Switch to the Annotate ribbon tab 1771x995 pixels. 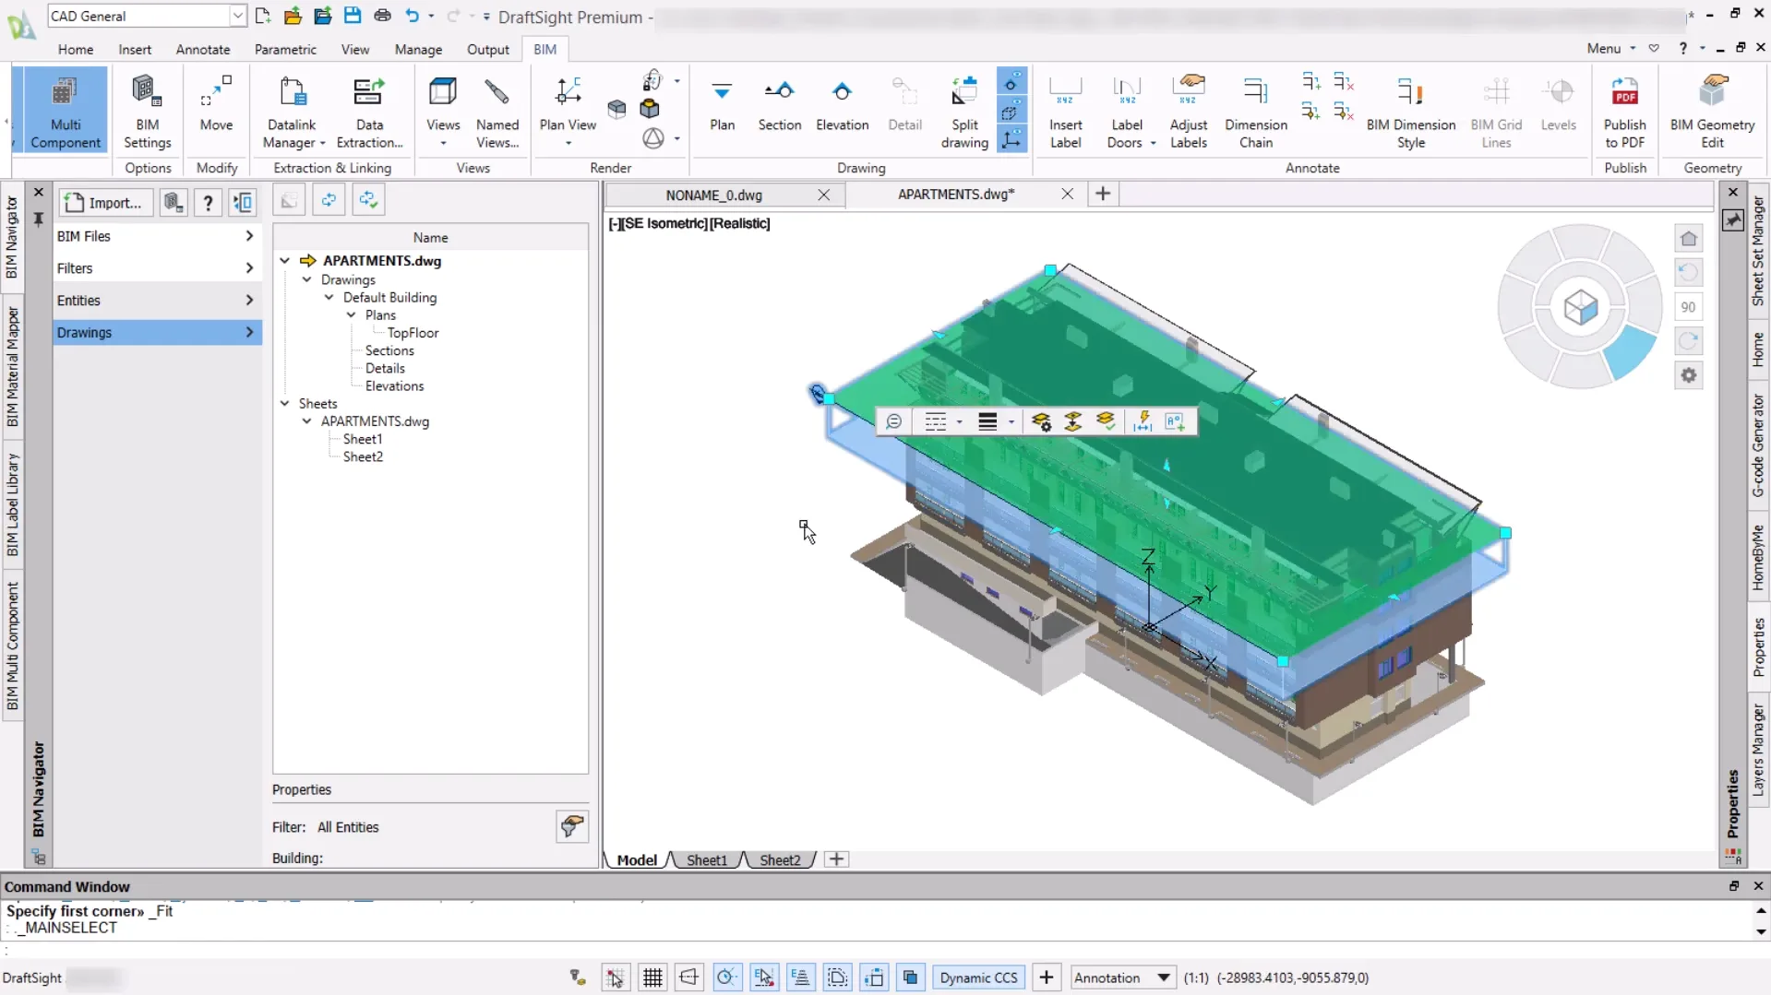(x=203, y=50)
